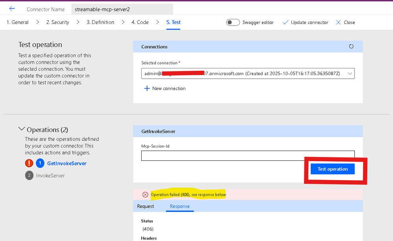Click the numbered circle 2 operation badge
The height and width of the screenshot is (241, 393).
point(29,175)
